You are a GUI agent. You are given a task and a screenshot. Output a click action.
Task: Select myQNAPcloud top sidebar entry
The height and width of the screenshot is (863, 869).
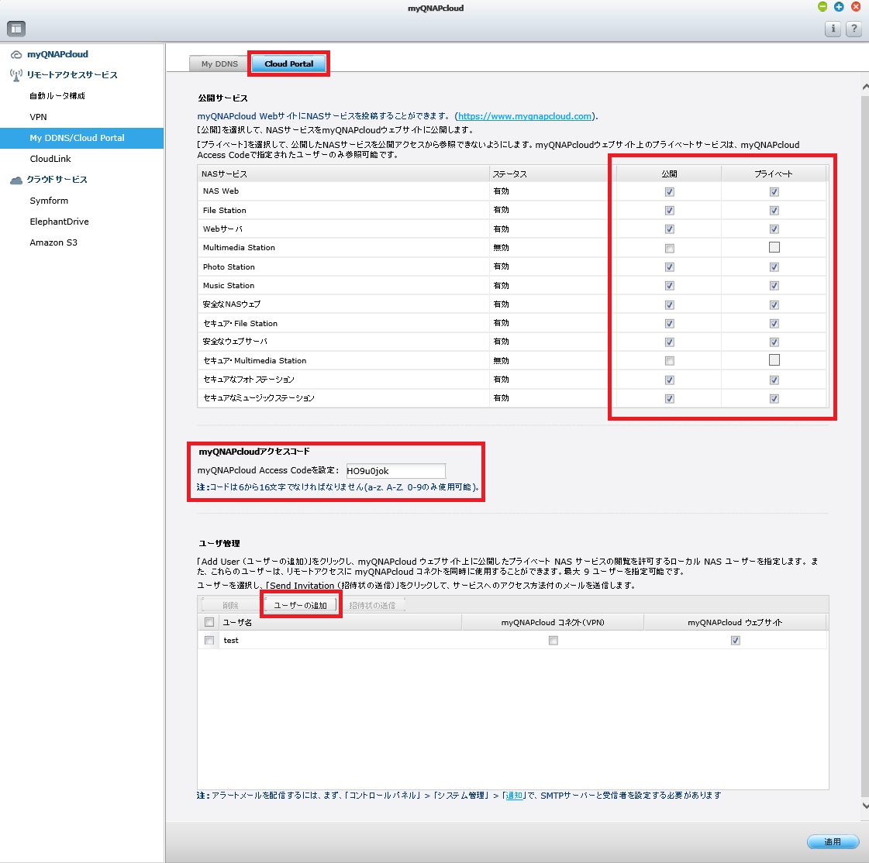pyautogui.click(x=57, y=54)
